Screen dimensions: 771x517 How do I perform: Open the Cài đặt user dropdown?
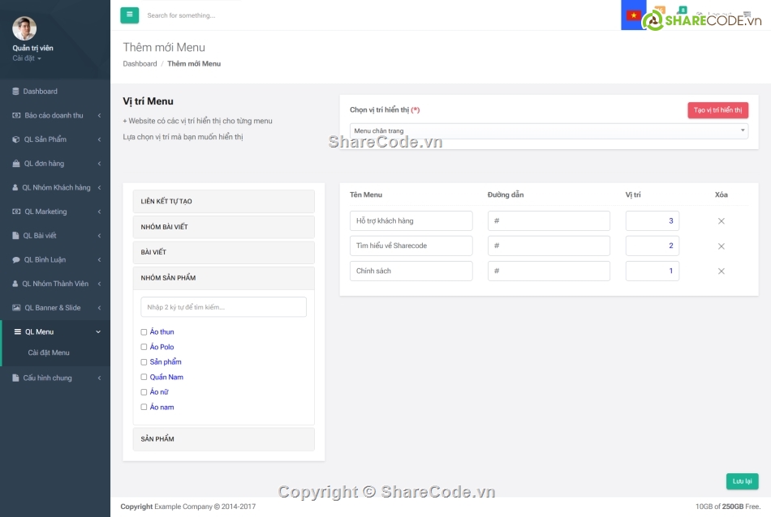click(x=27, y=58)
